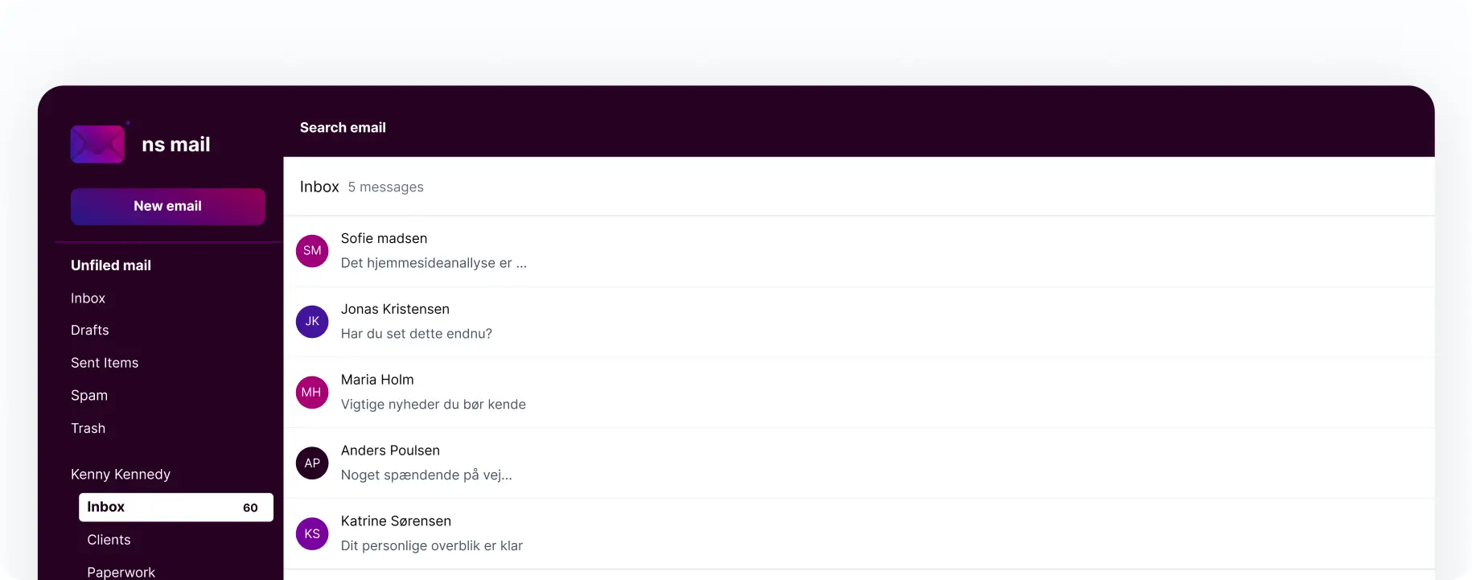The image size is (1472, 580).
Task: Click the ns mail envelope logo
Action: click(x=98, y=144)
